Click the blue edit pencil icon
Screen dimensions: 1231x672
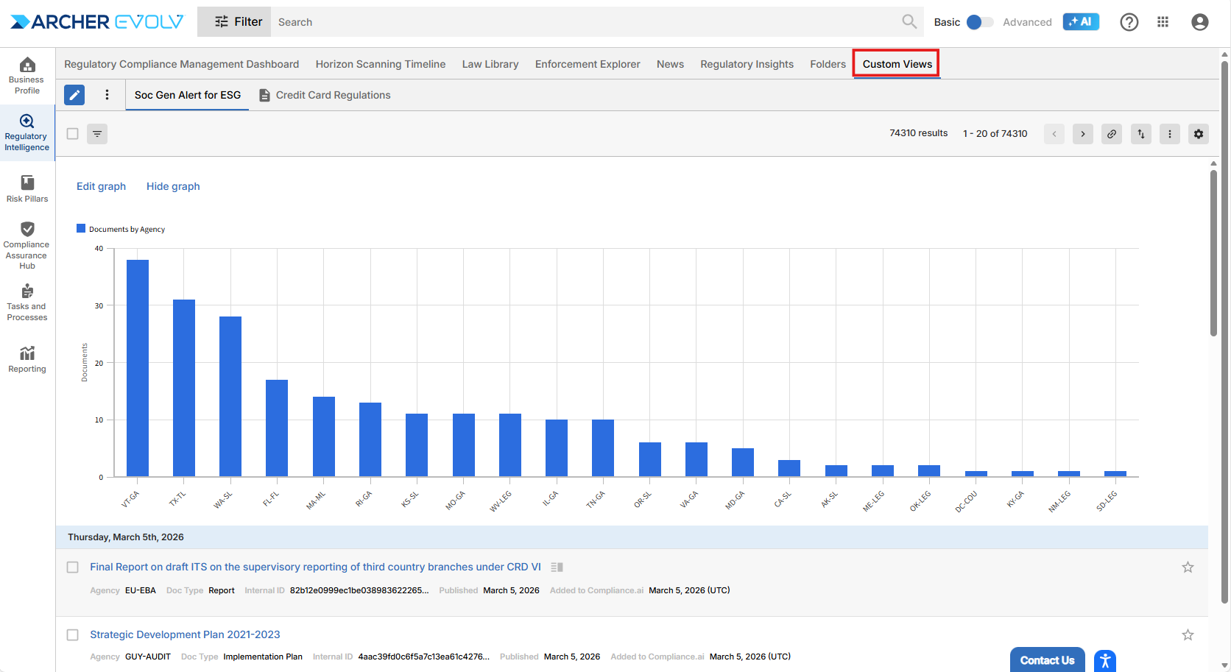(74, 95)
